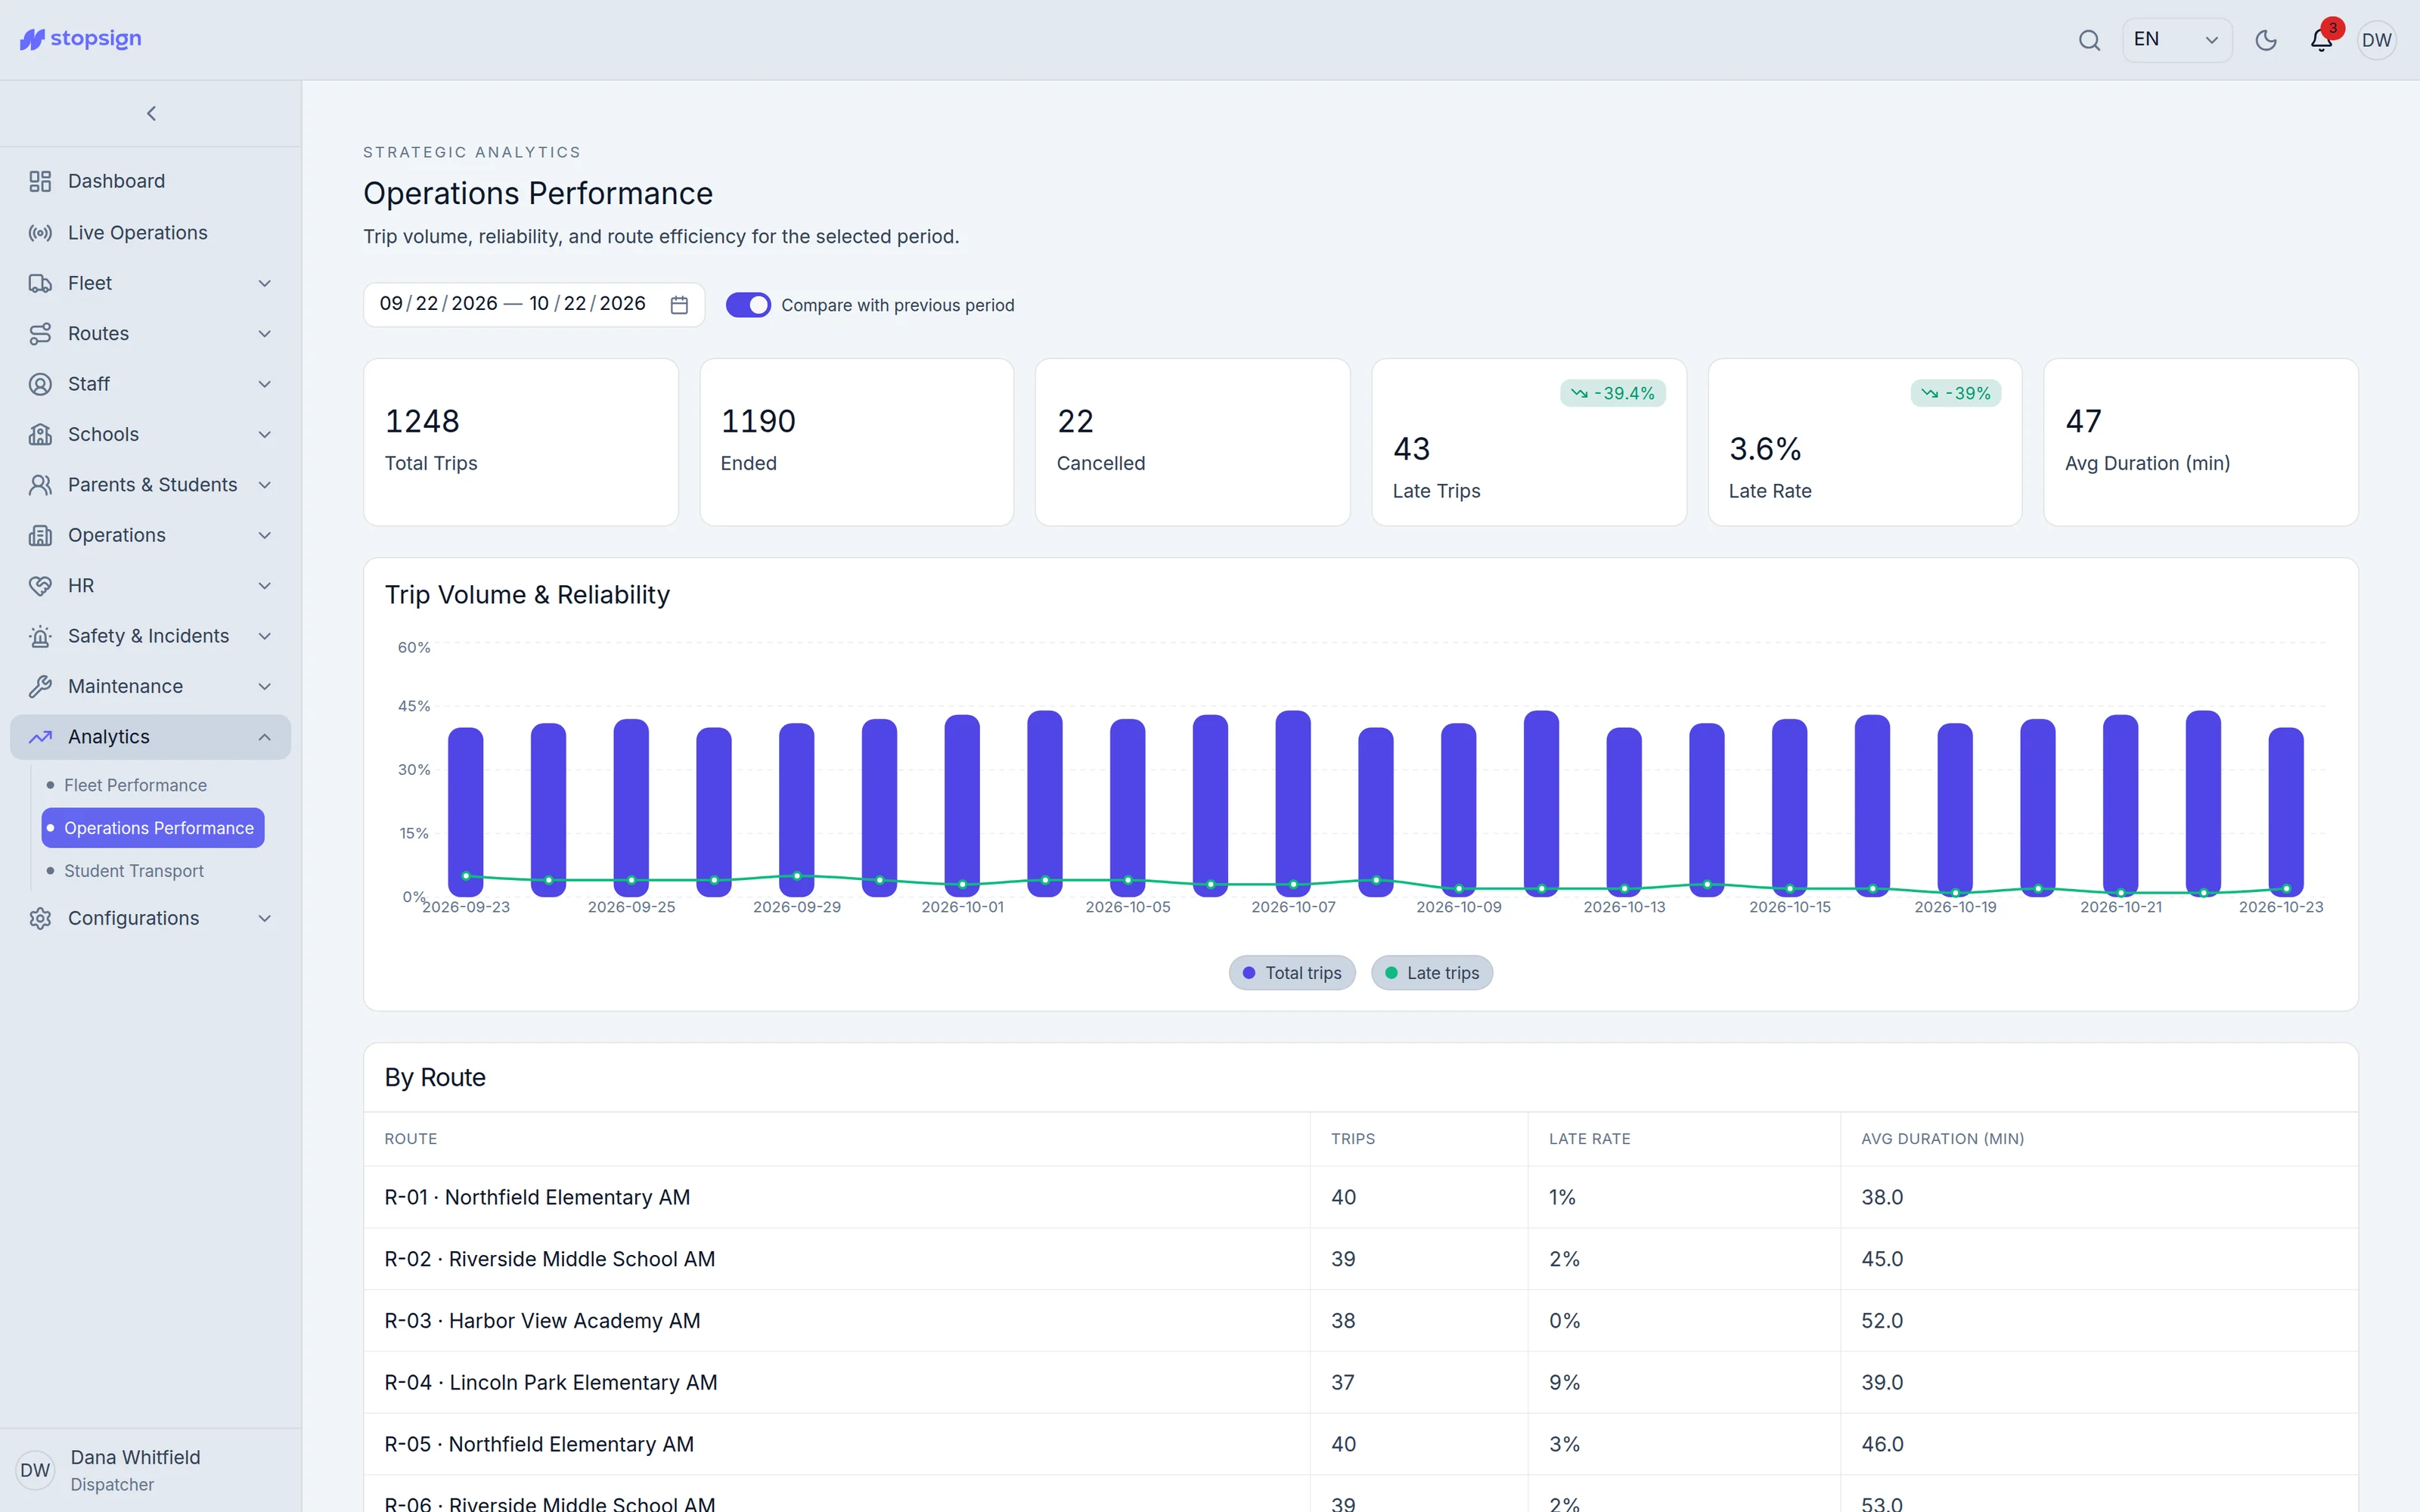Click the date range input field
Screen dimensions: 2420x1512
pyautogui.click(x=534, y=304)
